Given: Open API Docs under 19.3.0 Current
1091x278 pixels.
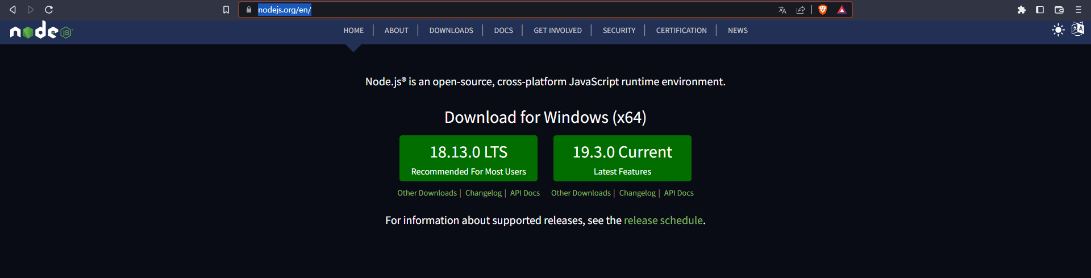Looking at the screenshot, I should pos(679,193).
